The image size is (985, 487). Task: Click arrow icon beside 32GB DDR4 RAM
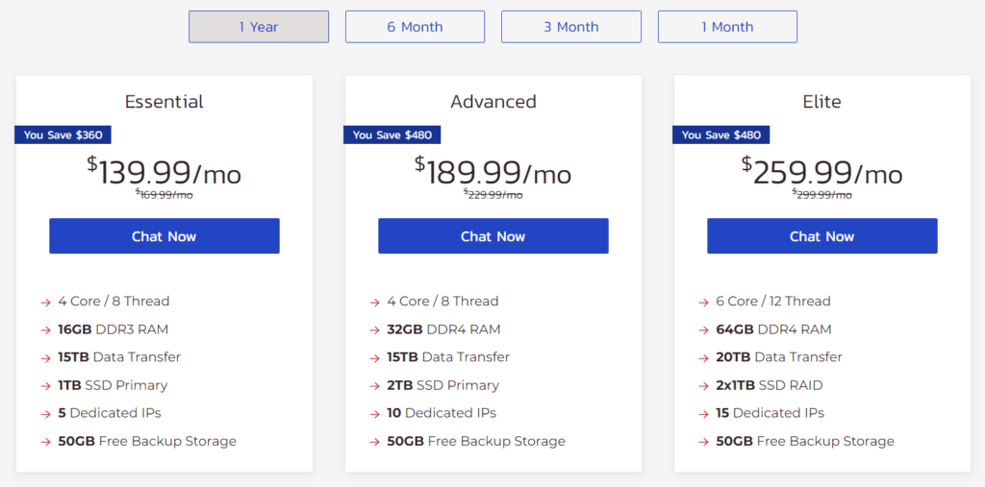pyautogui.click(x=374, y=330)
